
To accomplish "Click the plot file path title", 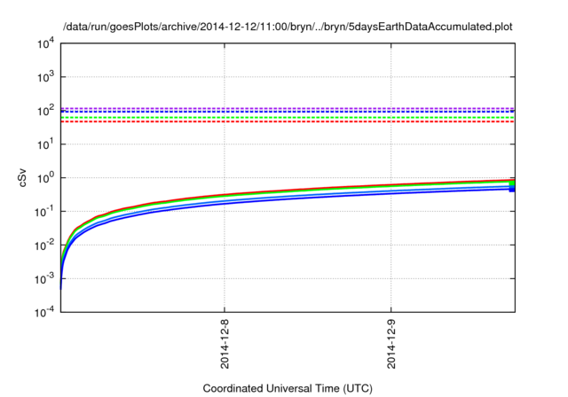I will pyautogui.click(x=288, y=27).
